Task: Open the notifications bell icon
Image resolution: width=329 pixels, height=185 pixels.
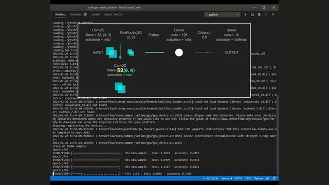Action: pos(274,178)
